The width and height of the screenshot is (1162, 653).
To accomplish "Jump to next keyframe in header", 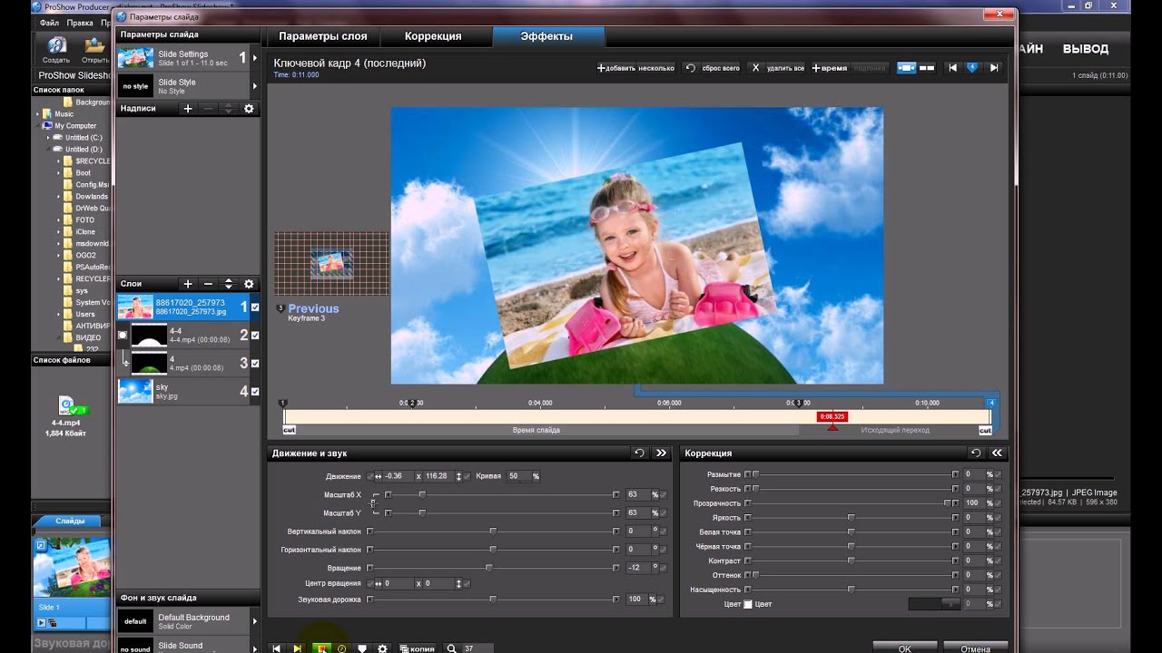I will coord(994,68).
